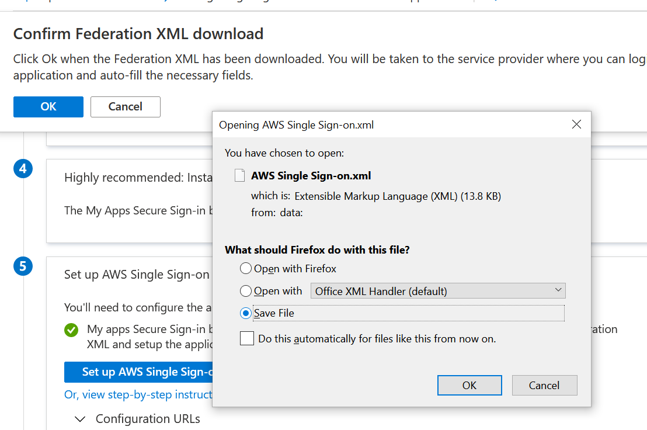
Task: Click the dropdown arrow in application selector
Action: tap(558, 290)
